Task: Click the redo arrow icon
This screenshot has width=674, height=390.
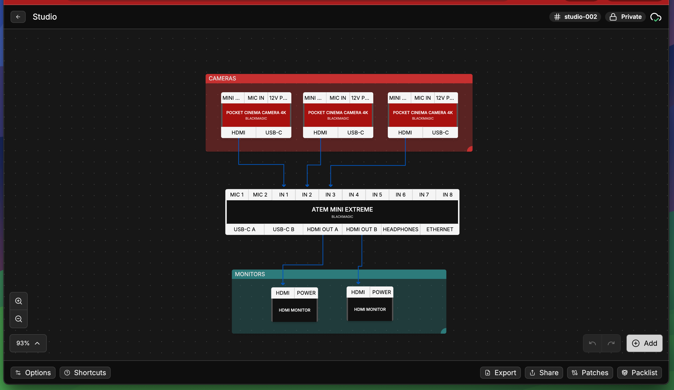Action: tap(611, 343)
